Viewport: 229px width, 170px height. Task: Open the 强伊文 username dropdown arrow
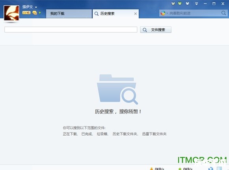(x=36, y=7)
